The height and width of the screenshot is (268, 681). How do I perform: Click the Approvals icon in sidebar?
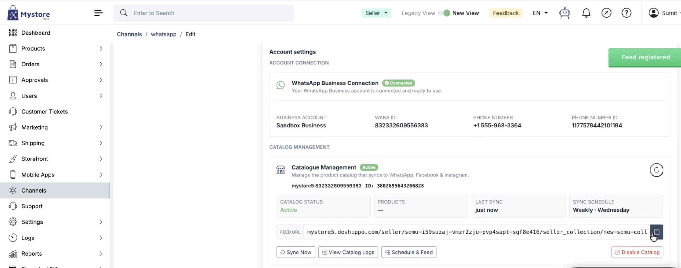tap(13, 80)
